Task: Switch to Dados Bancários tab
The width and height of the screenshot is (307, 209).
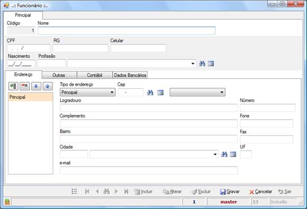Action: coord(130,75)
